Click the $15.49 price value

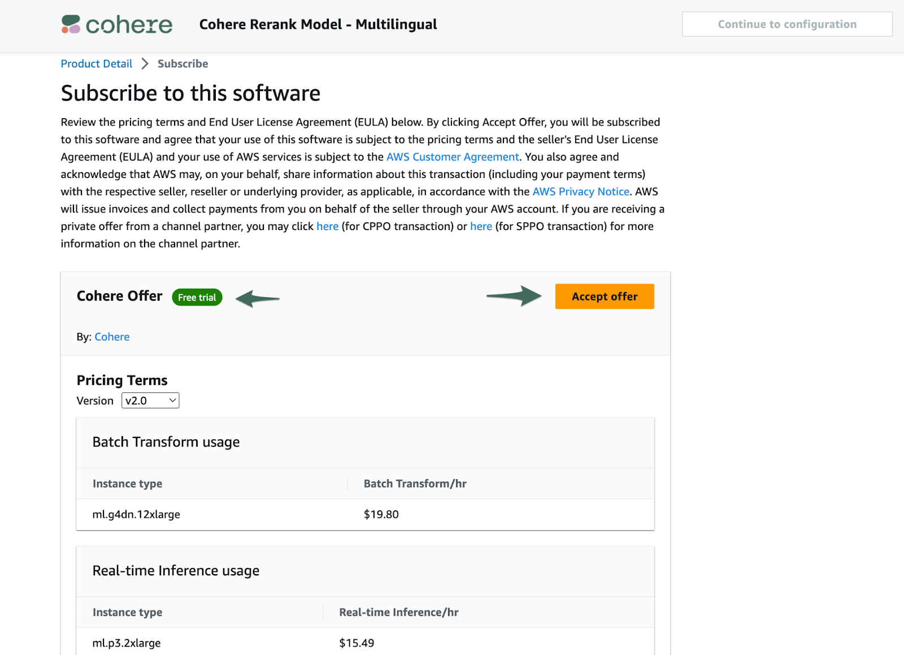click(x=357, y=643)
